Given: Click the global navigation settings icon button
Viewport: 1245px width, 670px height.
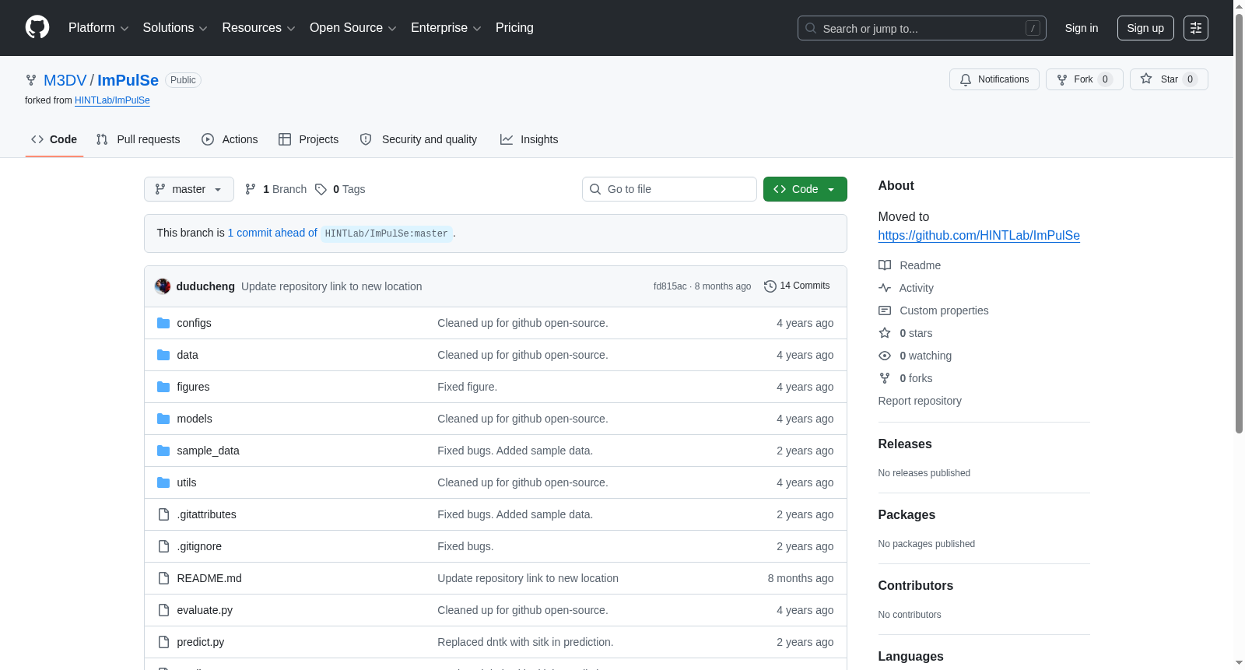Looking at the screenshot, I should coord(1196,28).
